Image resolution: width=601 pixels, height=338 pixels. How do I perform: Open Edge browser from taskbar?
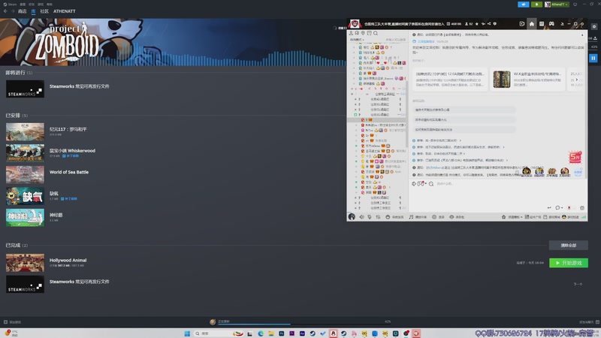261,333
